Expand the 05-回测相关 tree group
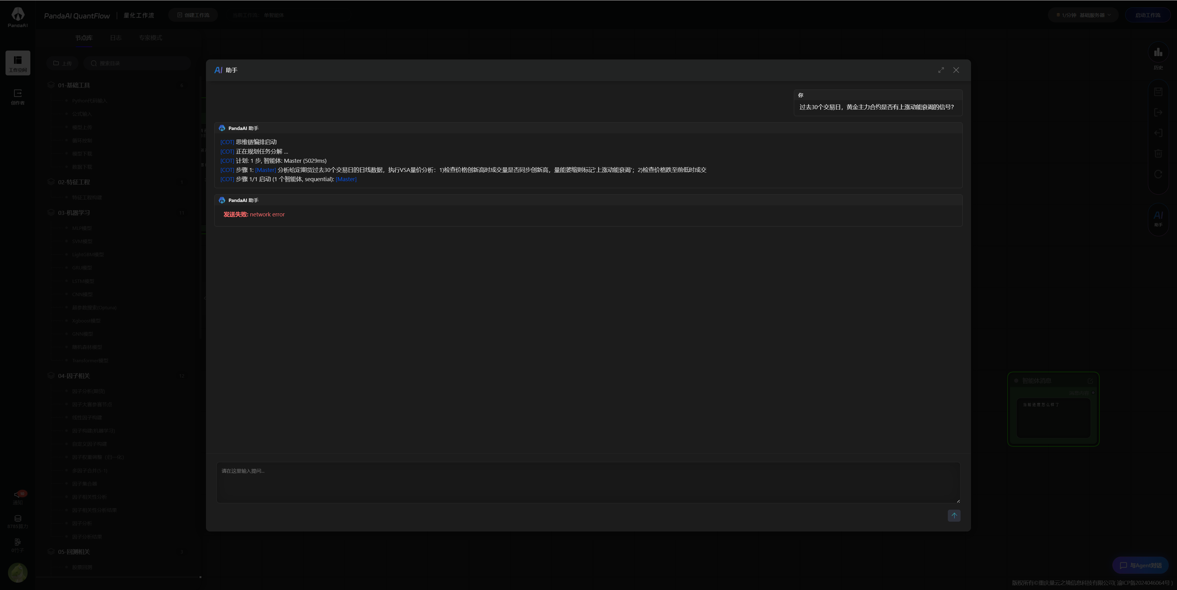This screenshot has height=590, width=1177. (x=74, y=552)
